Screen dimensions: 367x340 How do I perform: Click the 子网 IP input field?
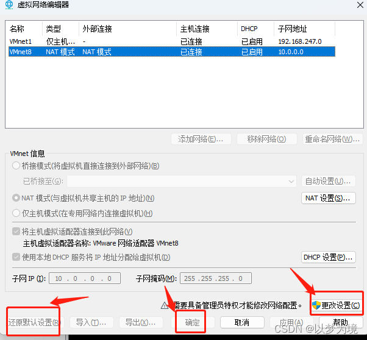click(x=85, y=278)
